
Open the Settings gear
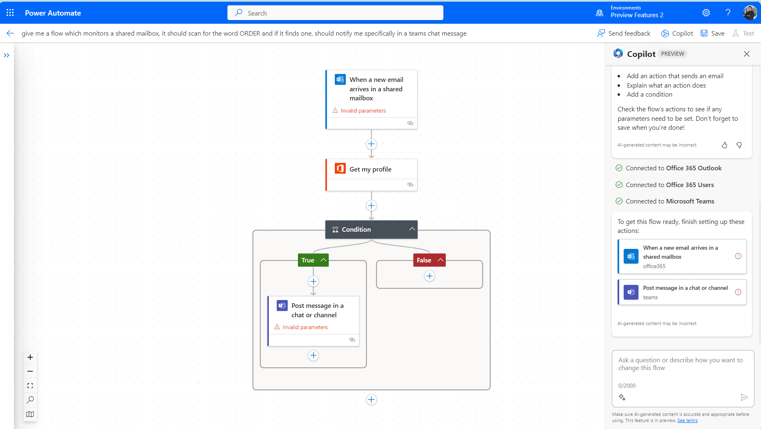pyautogui.click(x=706, y=13)
